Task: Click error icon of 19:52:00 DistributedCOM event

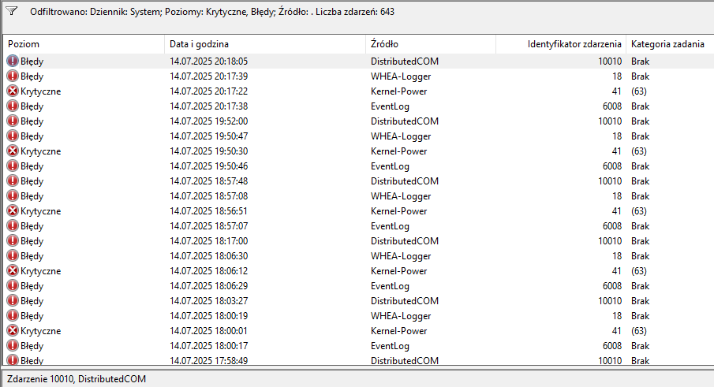Action: pyautogui.click(x=13, y=121)
